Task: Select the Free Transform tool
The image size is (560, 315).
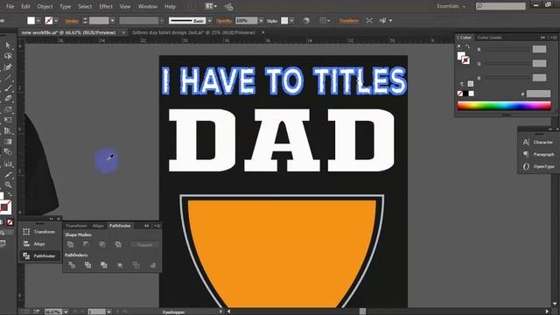Action: [x=8, y=120]
